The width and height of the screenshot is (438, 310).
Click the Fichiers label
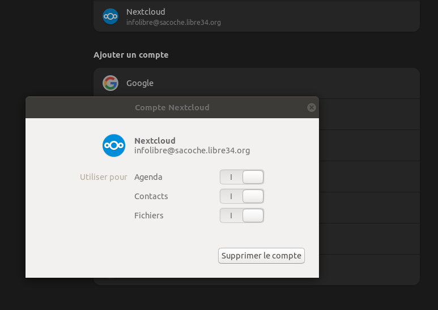[x=149, y=216]
